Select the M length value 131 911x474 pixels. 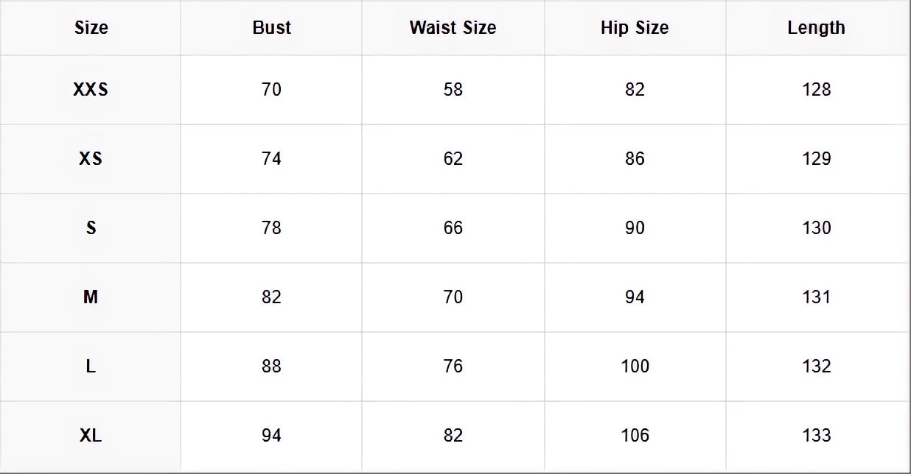816,297
